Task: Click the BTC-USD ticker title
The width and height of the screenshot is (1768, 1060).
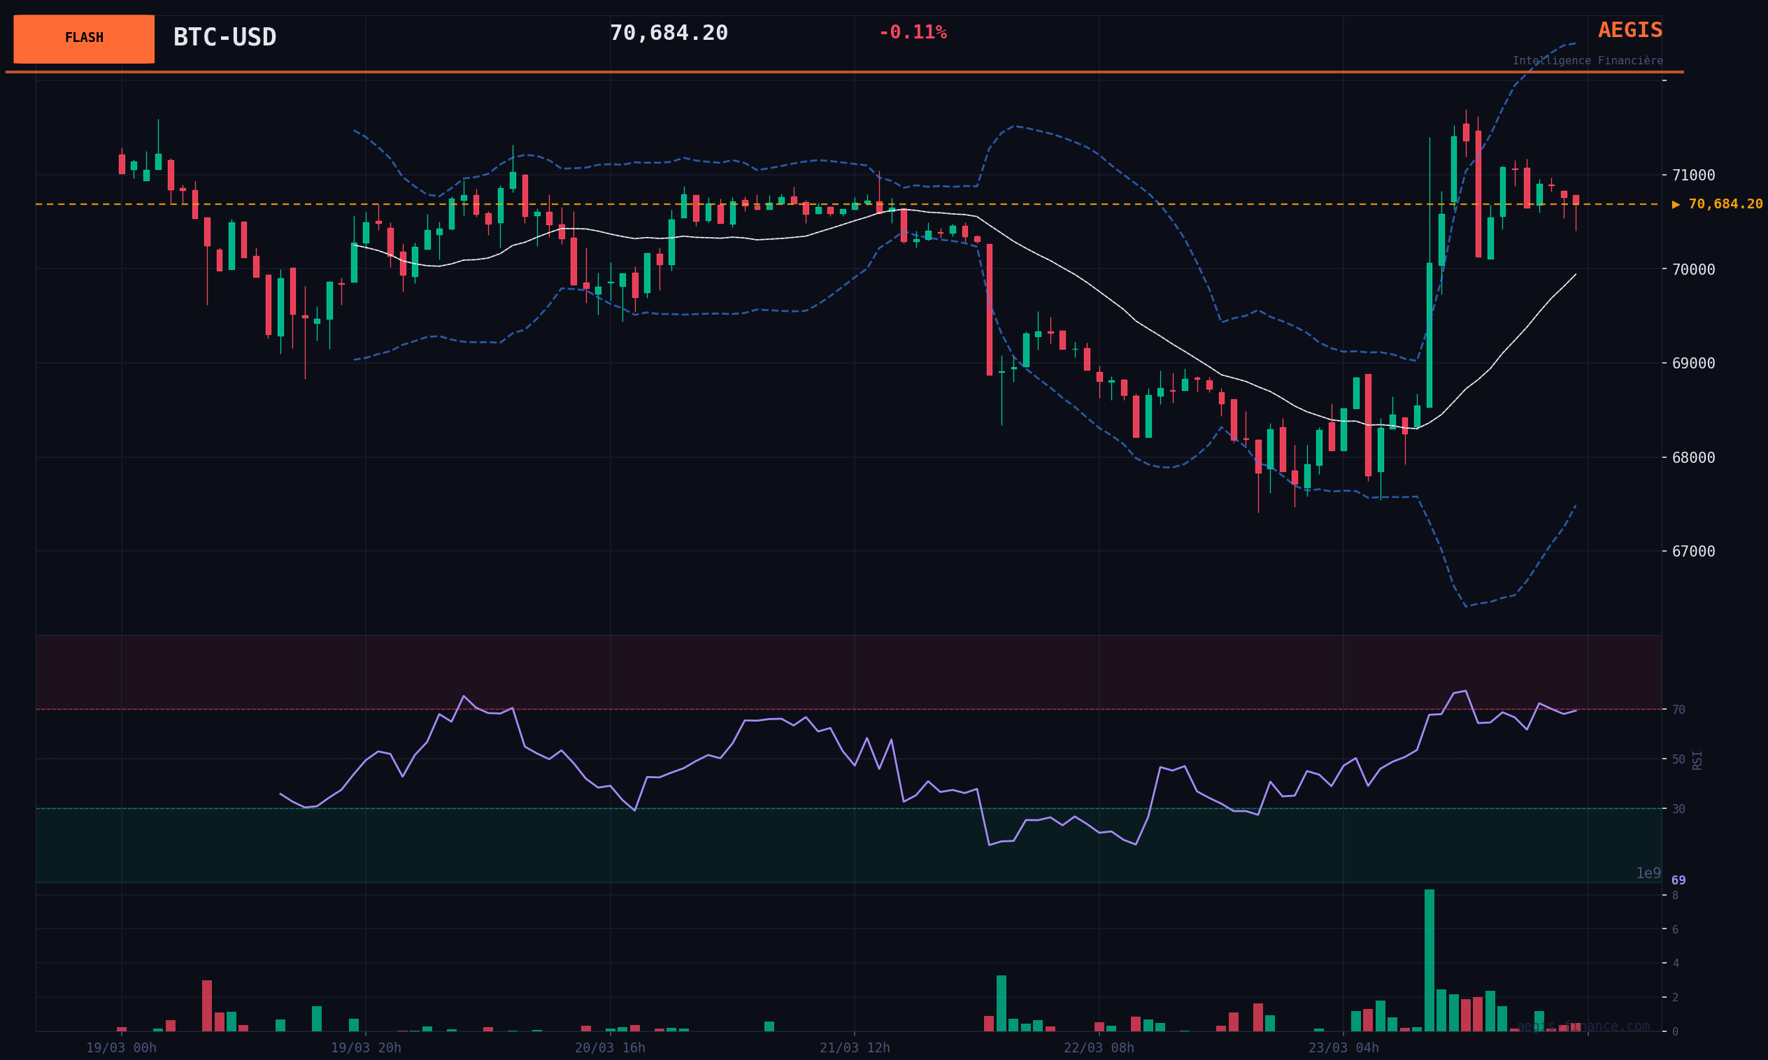Action: (224, 37)
